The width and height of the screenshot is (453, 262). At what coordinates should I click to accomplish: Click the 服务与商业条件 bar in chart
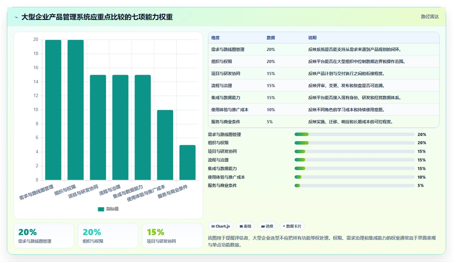(x=187, y=163)
